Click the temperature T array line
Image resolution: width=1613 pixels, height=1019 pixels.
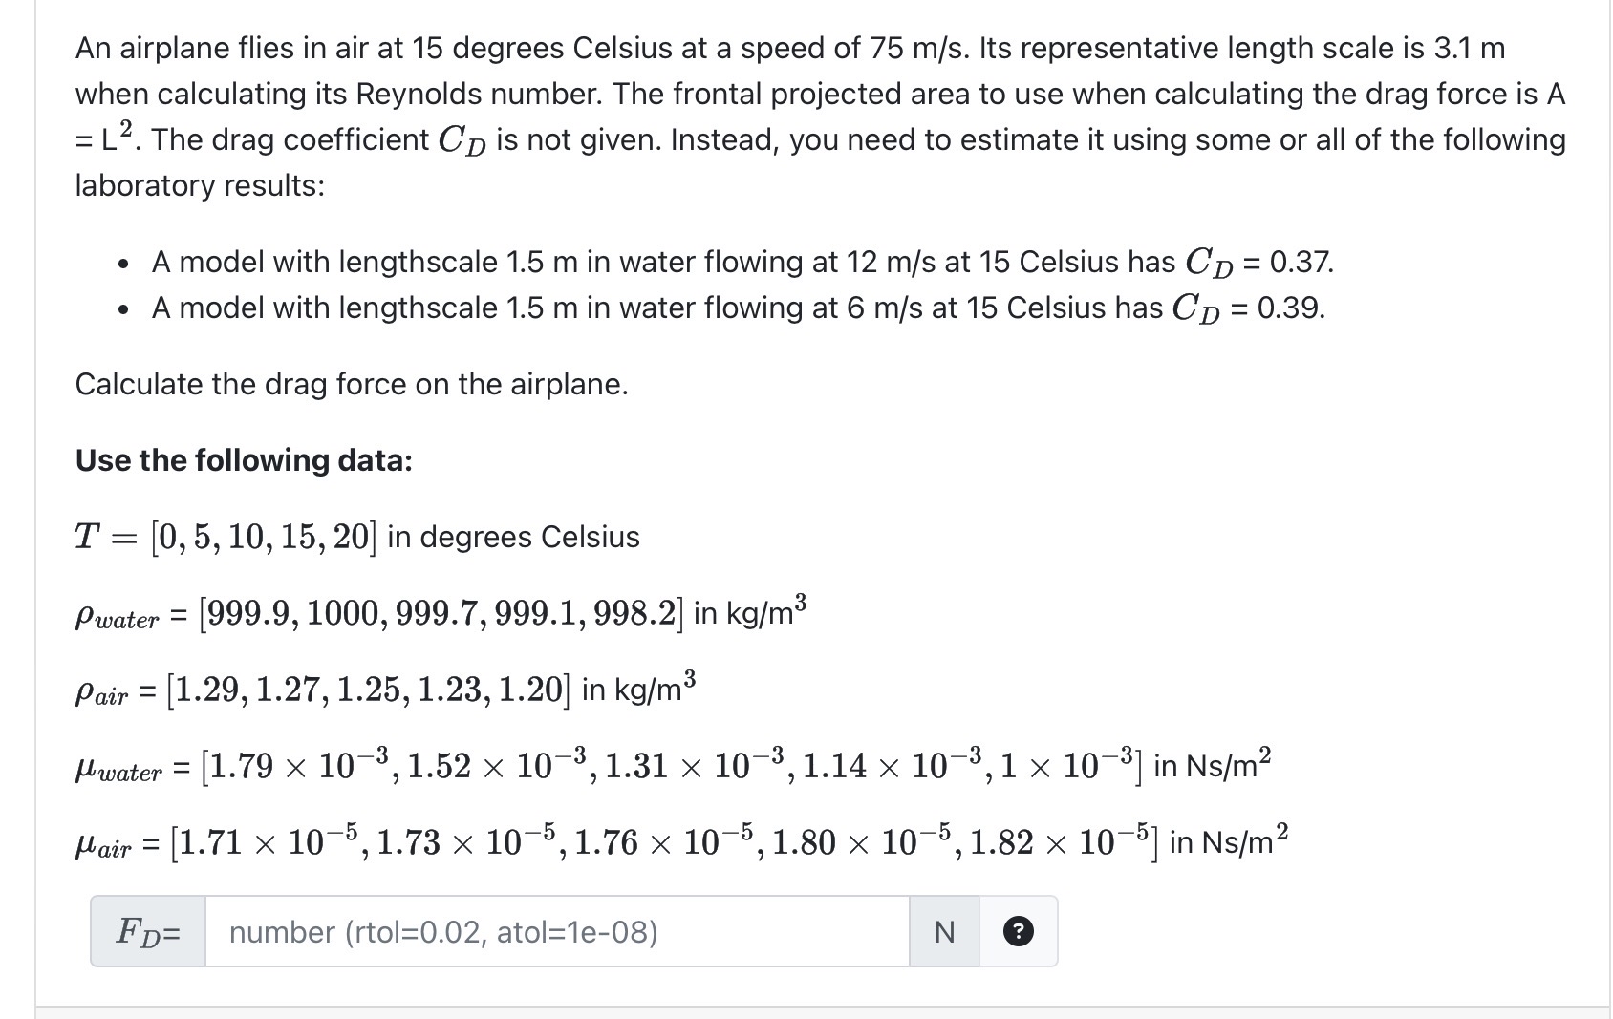357,537
